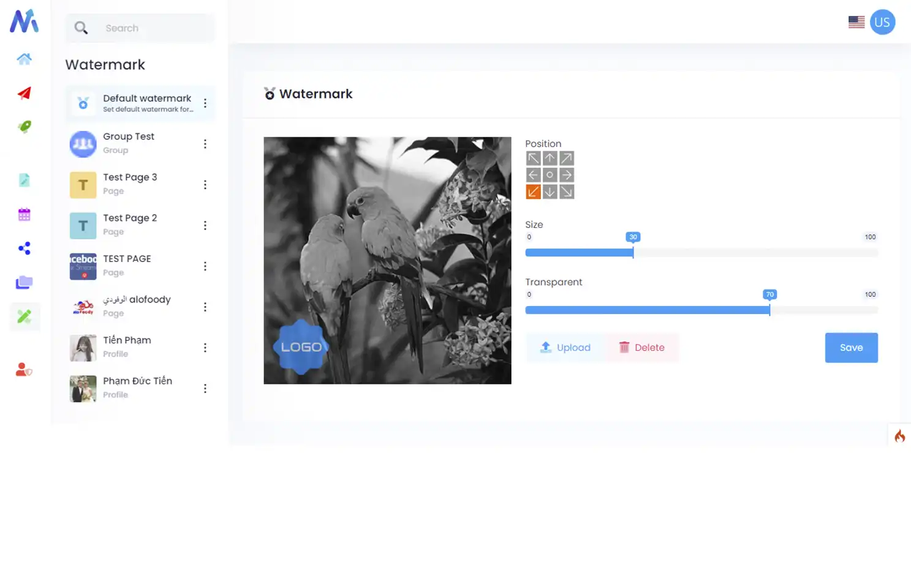The image size is (911, 565).
Task: Save the watermark settings
Action: coord(851,347)
